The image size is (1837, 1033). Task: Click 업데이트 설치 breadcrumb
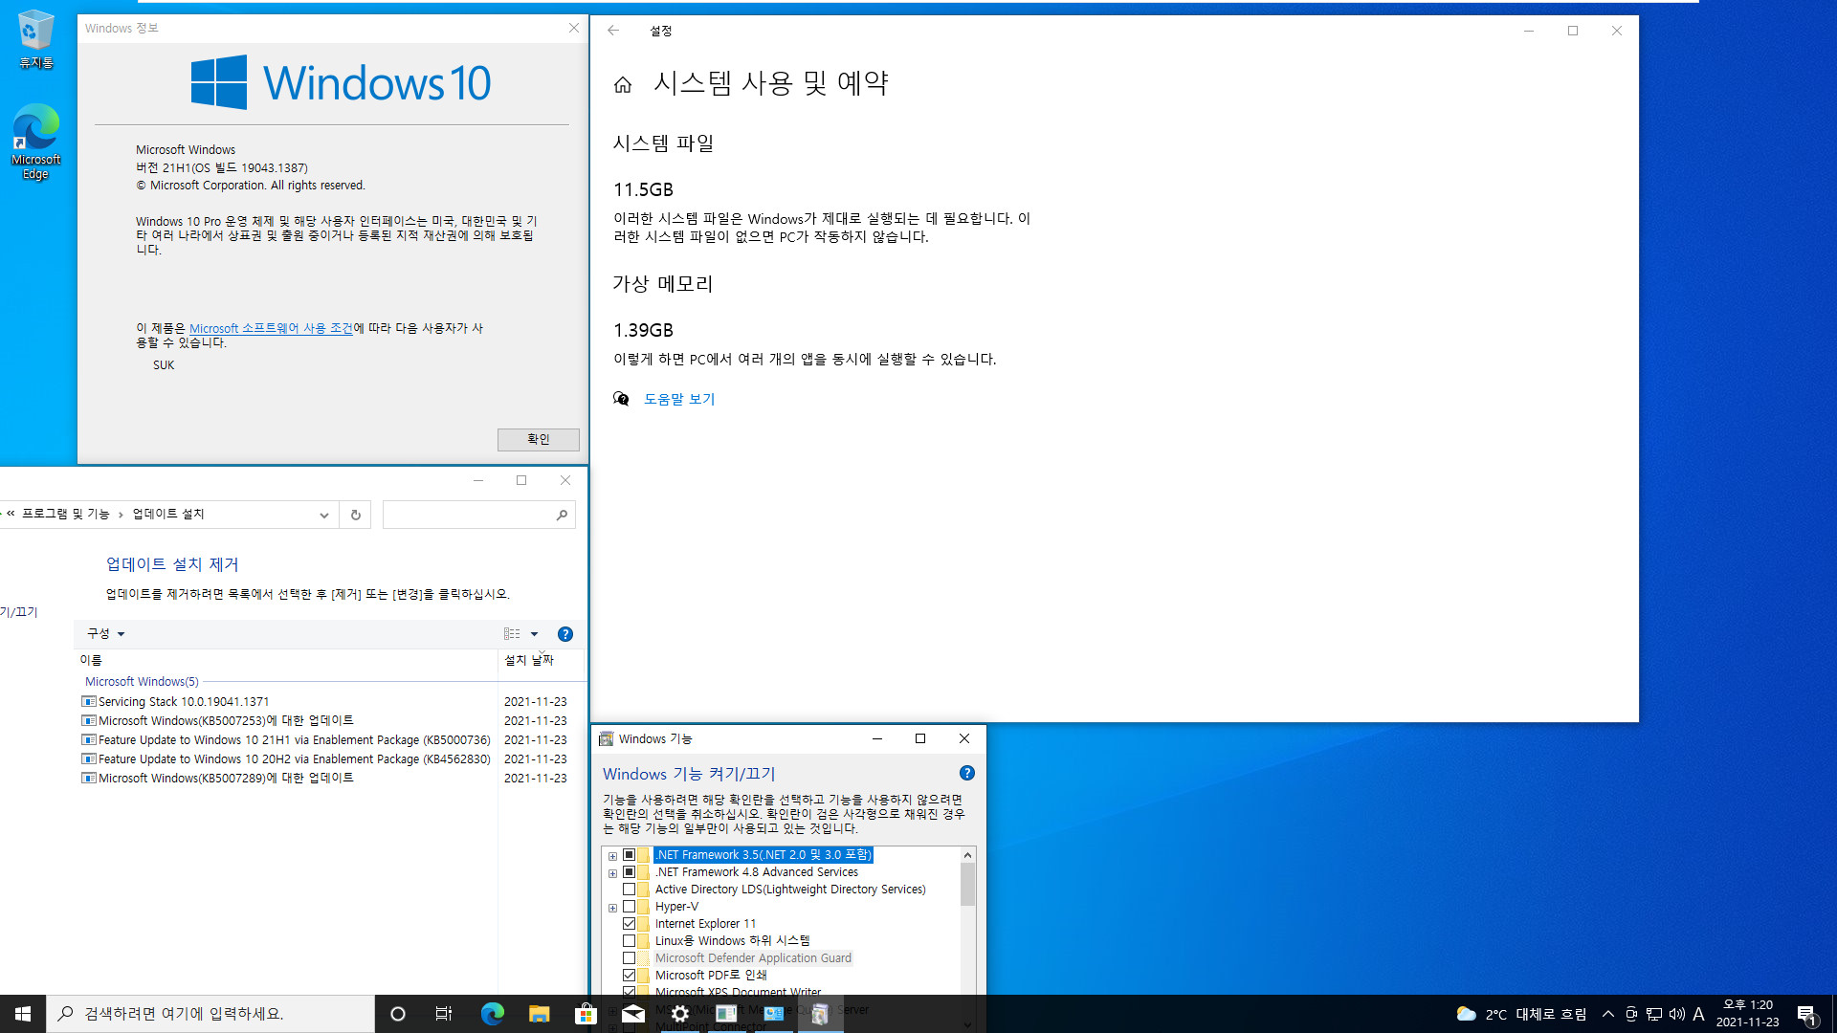click(x=168, y=515)
